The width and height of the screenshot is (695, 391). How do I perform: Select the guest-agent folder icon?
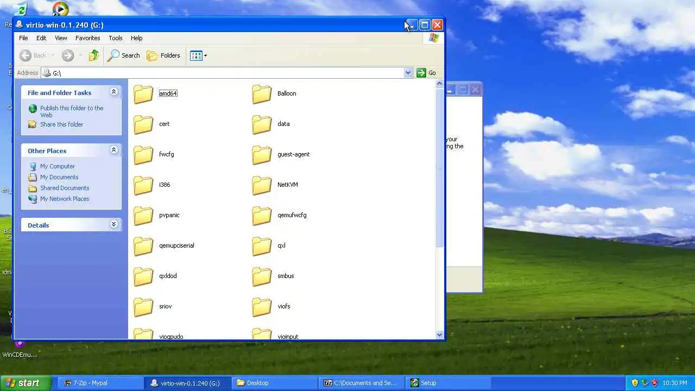click(262, 154)
